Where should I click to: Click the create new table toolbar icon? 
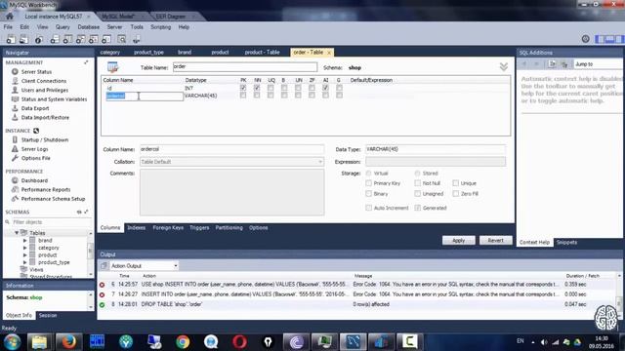pyautogui.click(x=67, y=39)
